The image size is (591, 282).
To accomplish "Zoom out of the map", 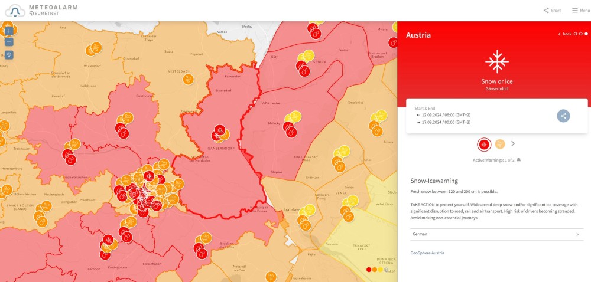I will tap(9, 42).
